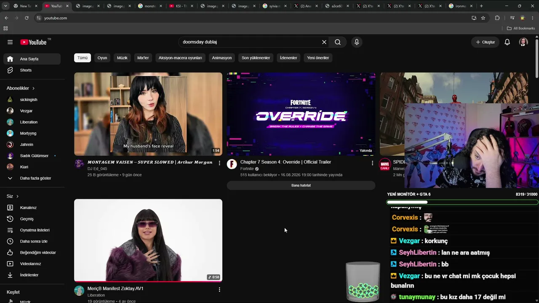The width and height of the screenshot is (539, 303).
Task: Open the Chrome media controls icon
Action: (x=512, y=18)
